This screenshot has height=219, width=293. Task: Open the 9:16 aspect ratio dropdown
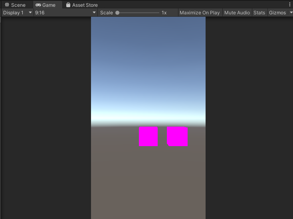click(x=65, y=13)
